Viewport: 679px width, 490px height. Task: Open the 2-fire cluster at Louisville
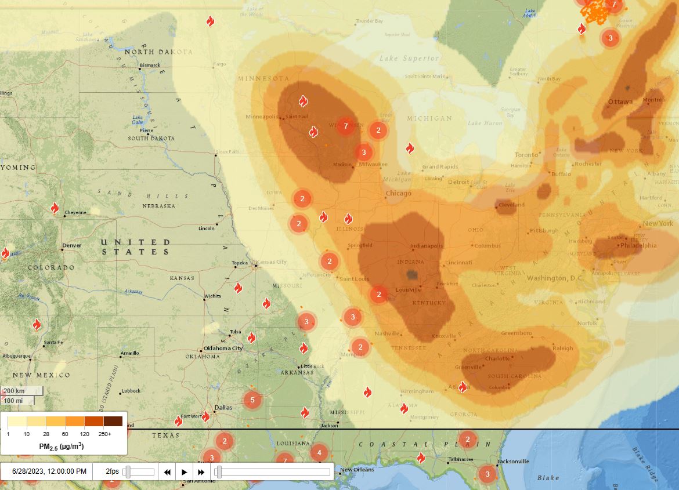pyautogui.click(x=379, y=295)
